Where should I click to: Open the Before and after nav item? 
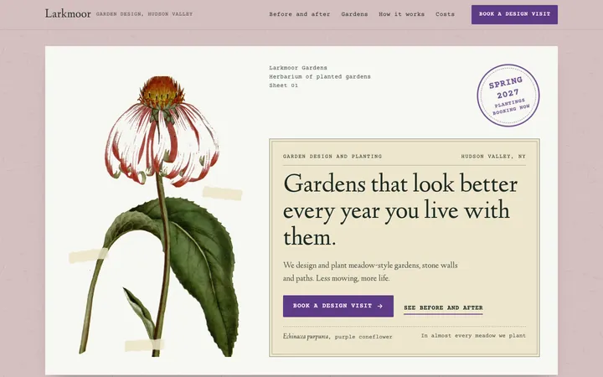click(300, 14)
